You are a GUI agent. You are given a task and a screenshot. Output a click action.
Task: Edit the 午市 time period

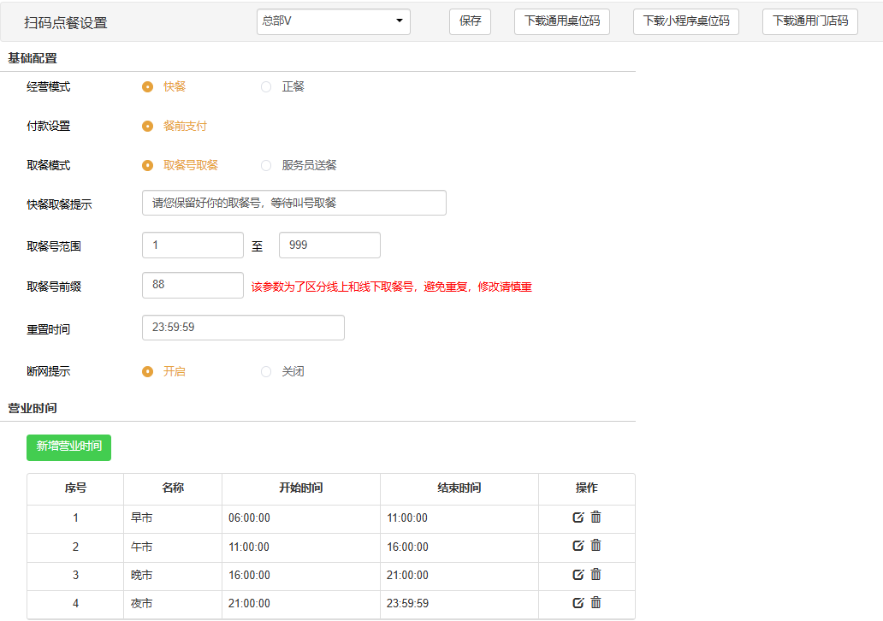pyautogui.click(x=578, y=546)
